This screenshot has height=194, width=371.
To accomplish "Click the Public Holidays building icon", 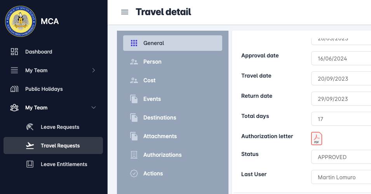I will [14, 89].
